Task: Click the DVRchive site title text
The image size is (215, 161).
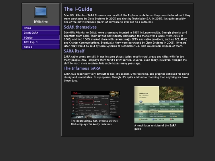Action: 41,22
